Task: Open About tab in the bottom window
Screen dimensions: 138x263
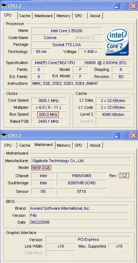Action: pyautogui.click(x=95, y=145)
